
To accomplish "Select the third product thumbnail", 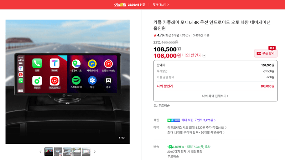I will (67, 152).
